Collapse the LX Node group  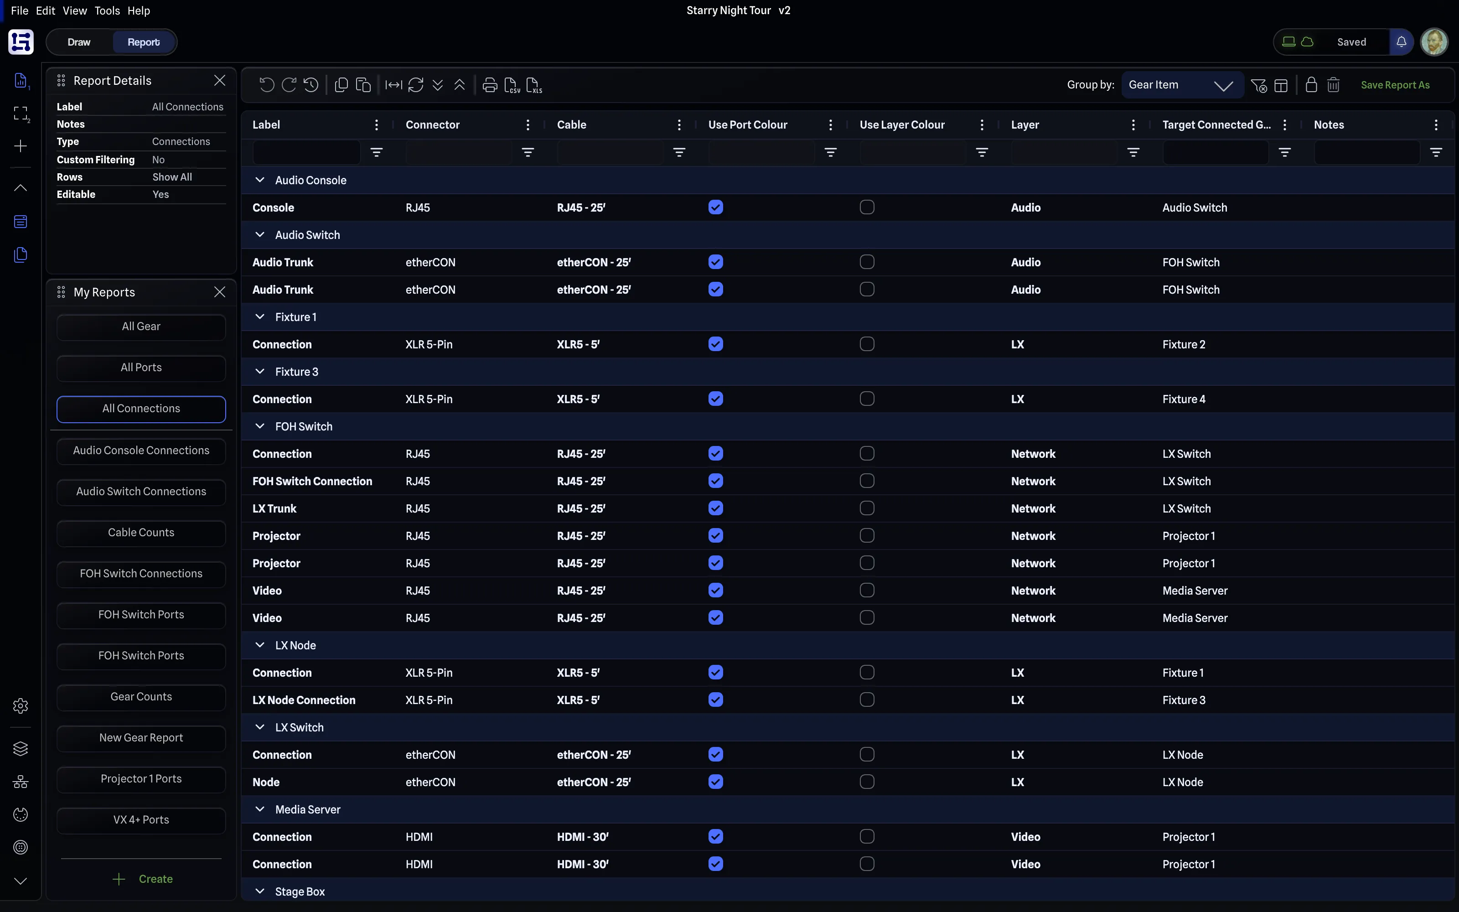[260, 645]
